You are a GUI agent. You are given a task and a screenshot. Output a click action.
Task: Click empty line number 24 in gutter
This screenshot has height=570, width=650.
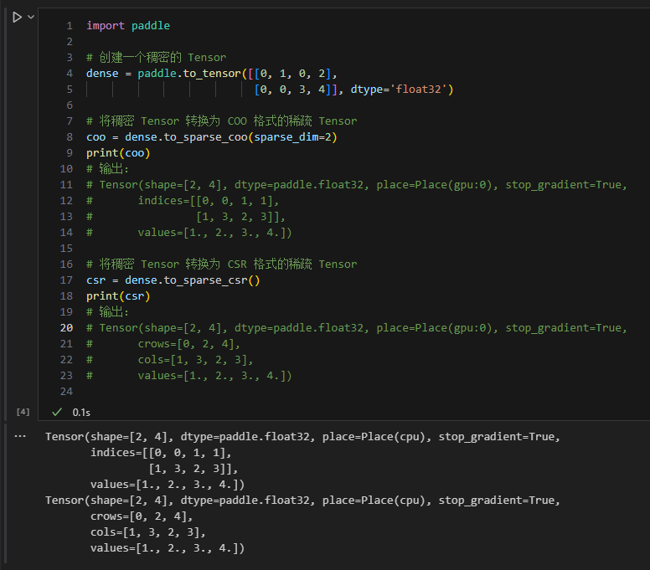pyautogui.click(x=66, y=392)
